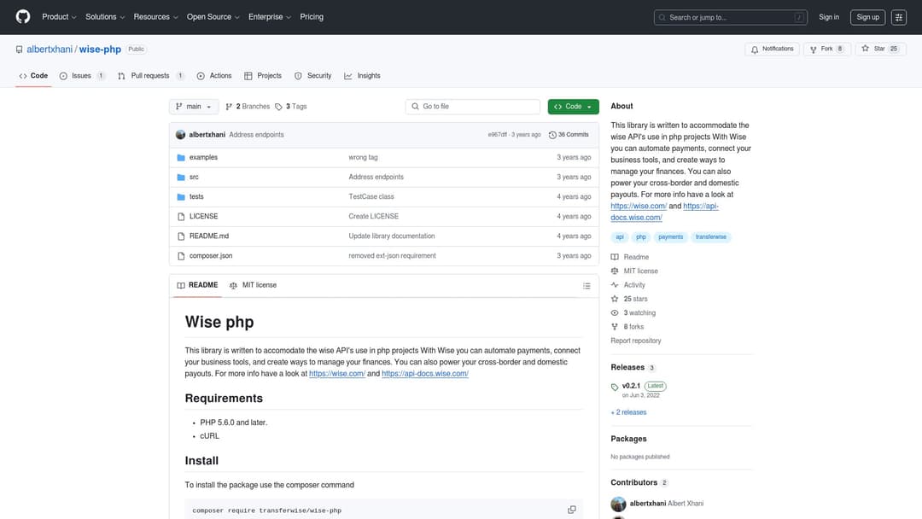Open the green Code dropdown

pos(574,107)
